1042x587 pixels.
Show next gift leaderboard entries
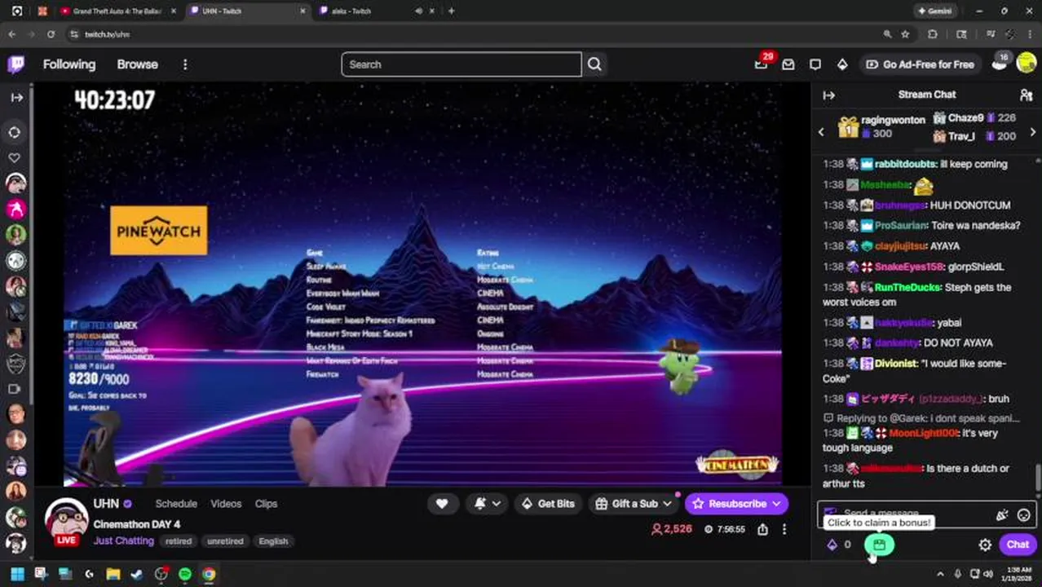pyautogui.click(x=1033, y=131)
